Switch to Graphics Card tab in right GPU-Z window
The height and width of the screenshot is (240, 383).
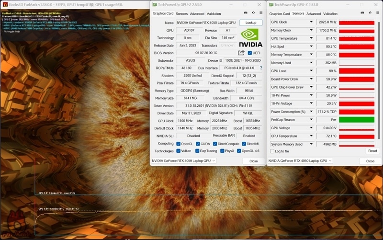click(x=280, y=14)
